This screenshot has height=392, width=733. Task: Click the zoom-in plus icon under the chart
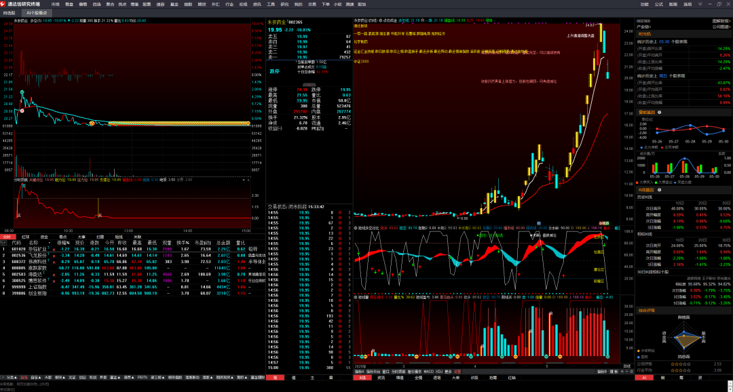pos(622,372)
